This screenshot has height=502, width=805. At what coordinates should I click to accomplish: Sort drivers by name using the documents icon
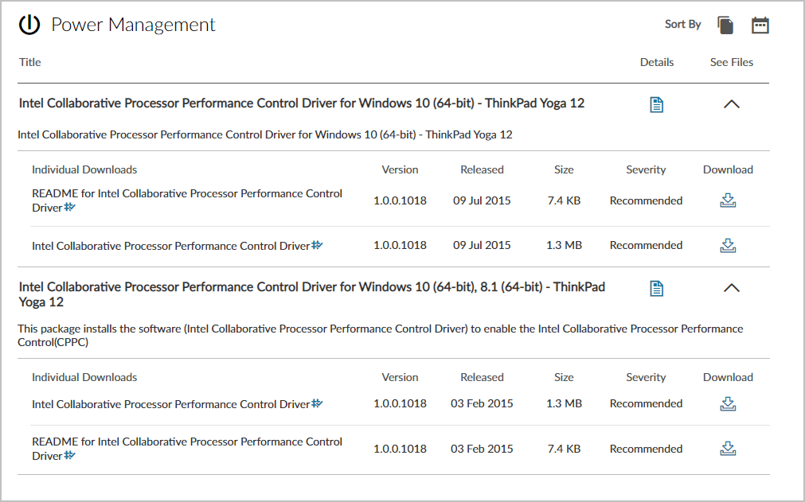725,25
